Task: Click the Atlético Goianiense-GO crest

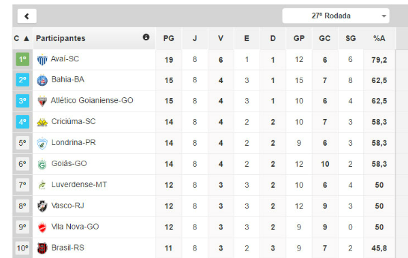Action: (42, 101)
